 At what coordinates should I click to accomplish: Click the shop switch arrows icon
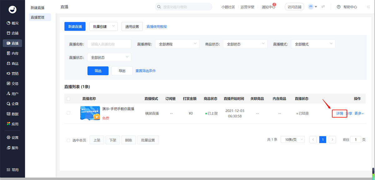click(323, 7)
